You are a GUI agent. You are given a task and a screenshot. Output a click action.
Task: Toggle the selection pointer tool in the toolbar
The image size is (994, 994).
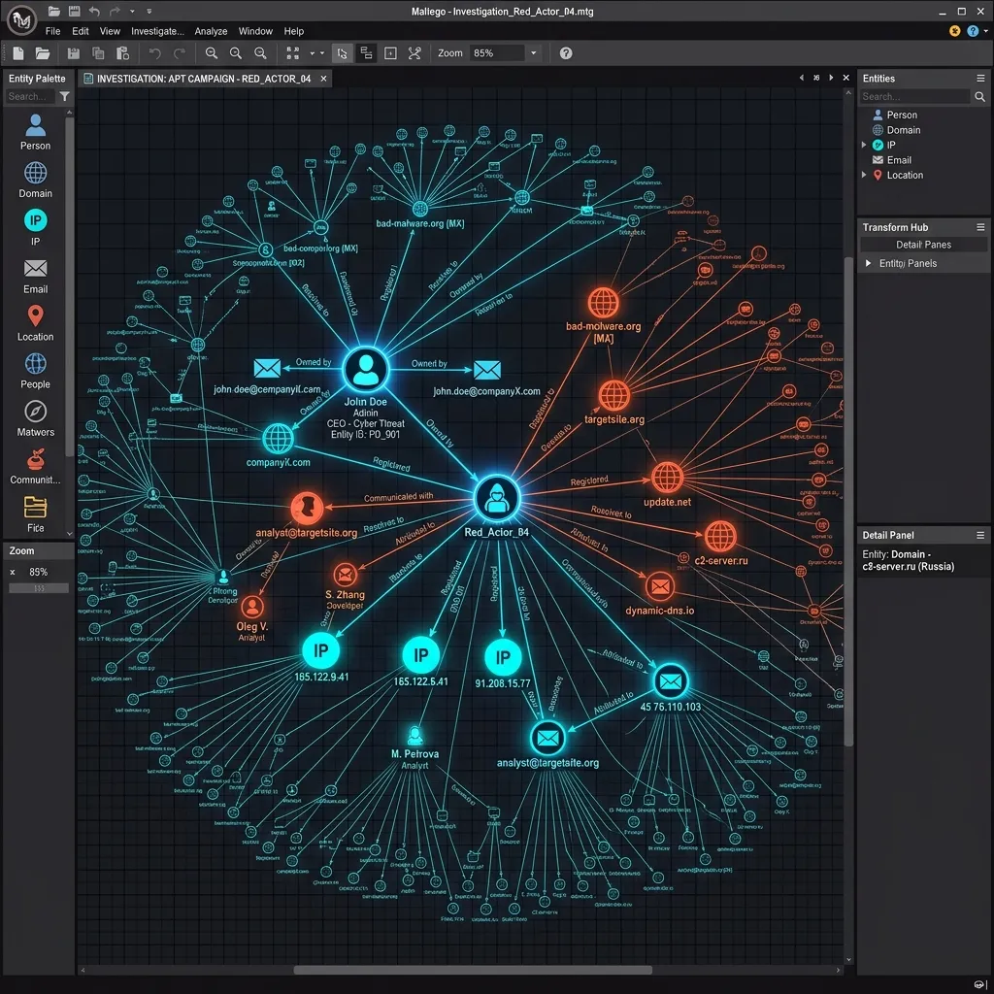click(342, 53)
